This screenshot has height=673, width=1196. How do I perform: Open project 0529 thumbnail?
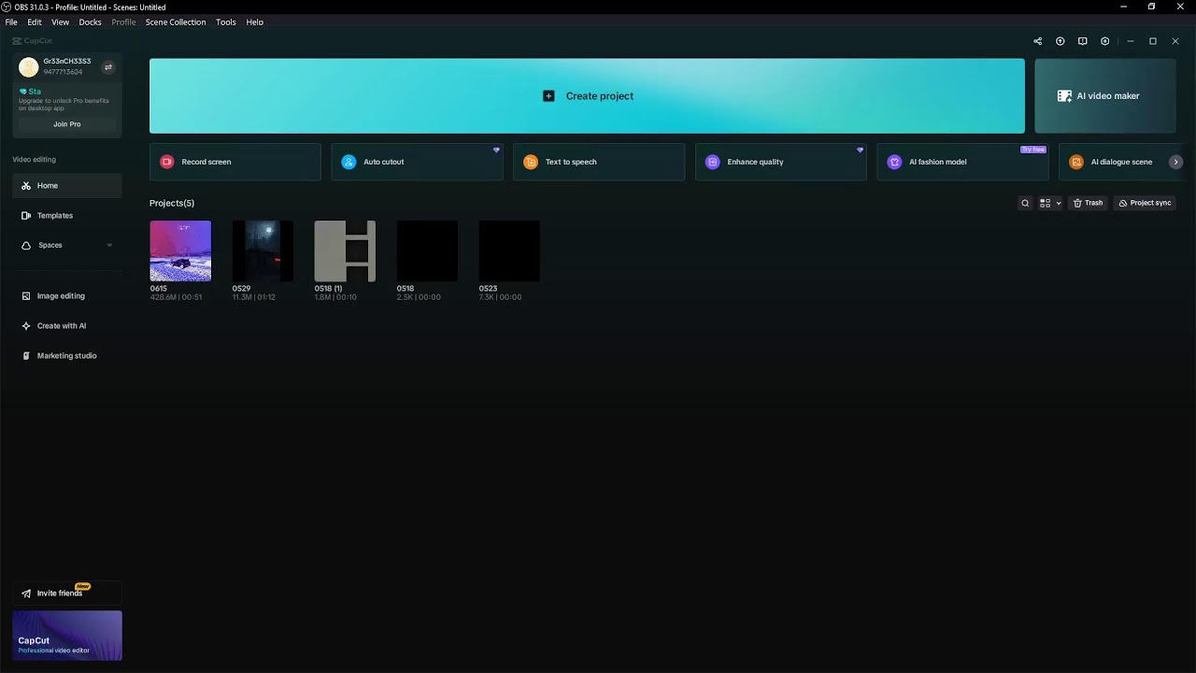[263, 251]
